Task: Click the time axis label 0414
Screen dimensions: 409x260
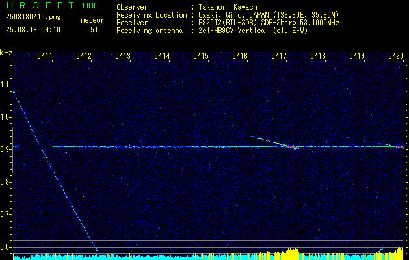Action: [162, 55]
